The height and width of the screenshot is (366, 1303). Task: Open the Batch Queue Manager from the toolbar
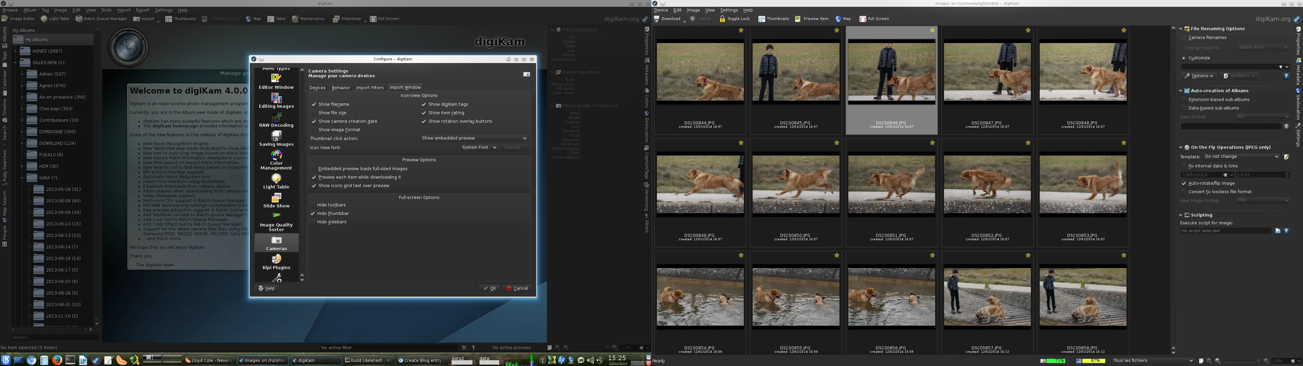pyautogui.click(x=101, y=18)
